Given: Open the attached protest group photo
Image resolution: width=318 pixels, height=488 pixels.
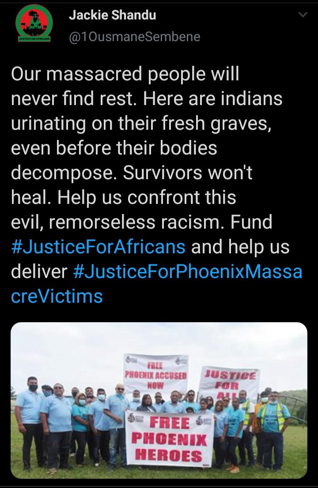Looking at the screenshot, I should click(159, 400).
